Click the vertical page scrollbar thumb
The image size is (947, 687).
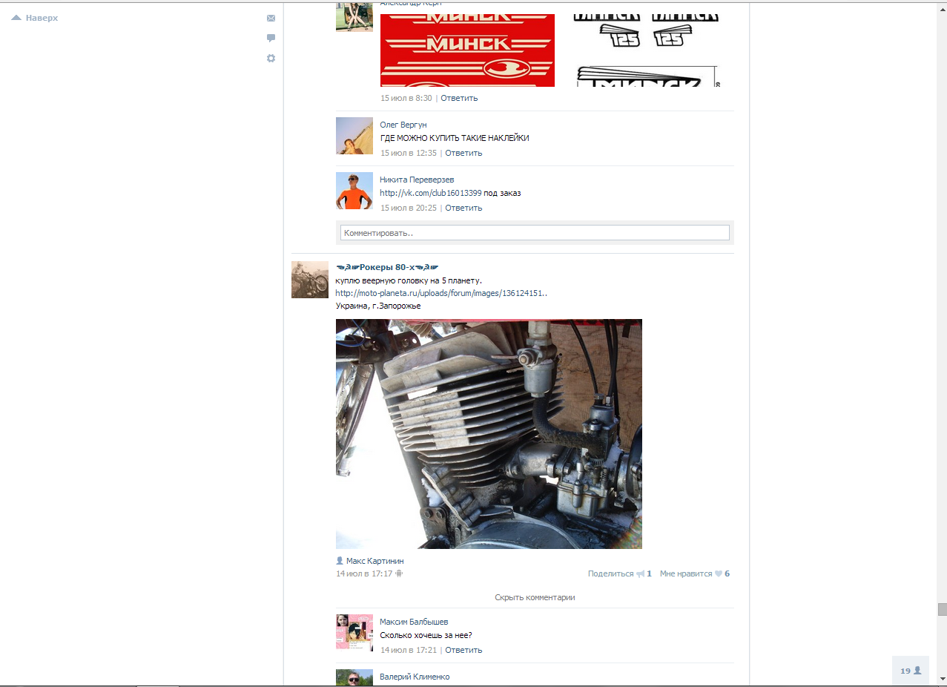[x=942, y=609]
